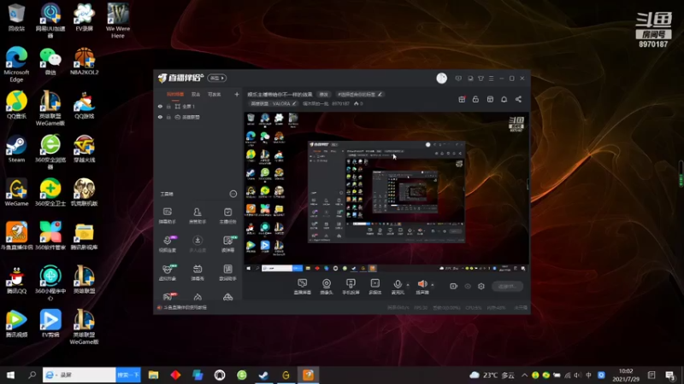Click the microphone icon in the streaming toolbar
The image size is (684, 384).
(398, 284)
